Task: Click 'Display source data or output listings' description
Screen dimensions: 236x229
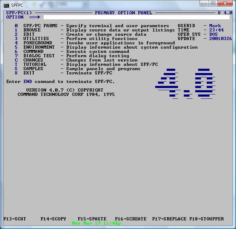Action: coord(121,30)
